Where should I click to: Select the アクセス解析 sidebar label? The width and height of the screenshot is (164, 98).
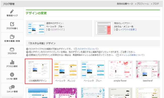(12, 66)
